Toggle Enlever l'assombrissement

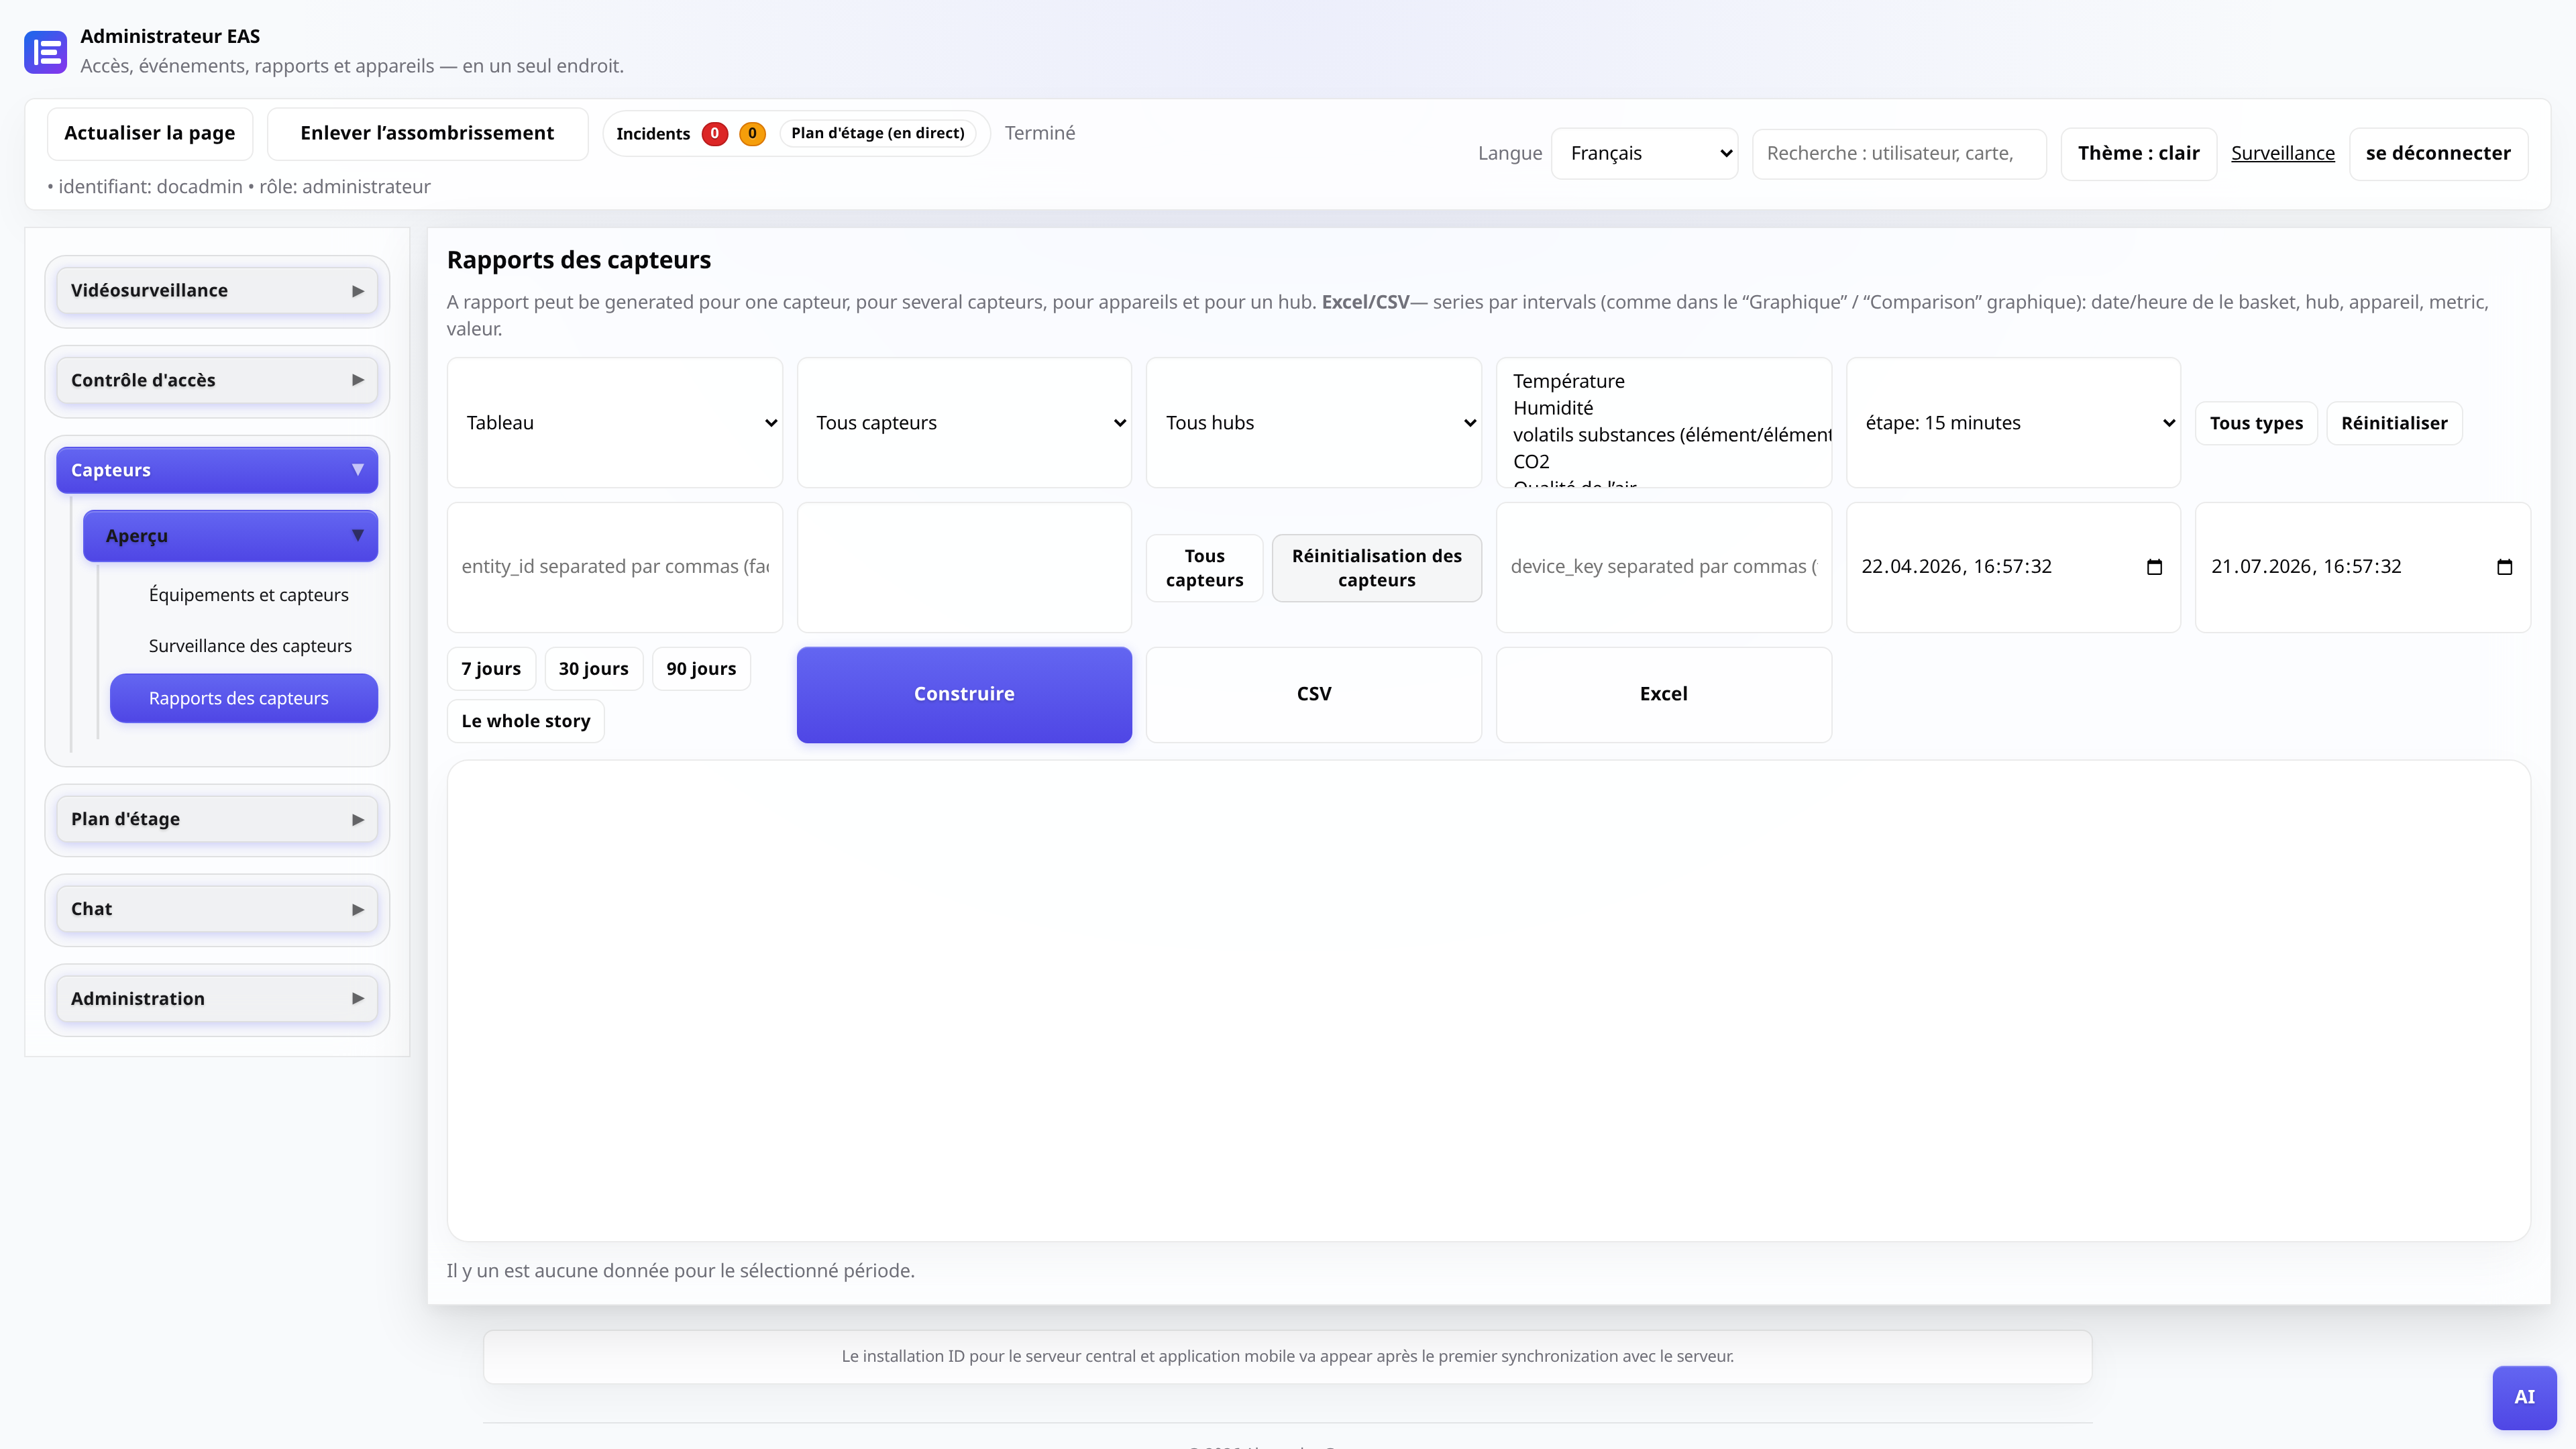(427, 133)
